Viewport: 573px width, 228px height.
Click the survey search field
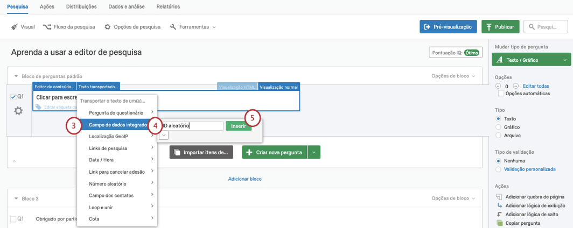coord(546,27)
